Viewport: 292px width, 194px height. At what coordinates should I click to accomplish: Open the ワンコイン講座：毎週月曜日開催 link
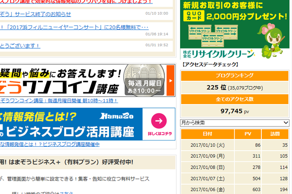coord(59,101)
